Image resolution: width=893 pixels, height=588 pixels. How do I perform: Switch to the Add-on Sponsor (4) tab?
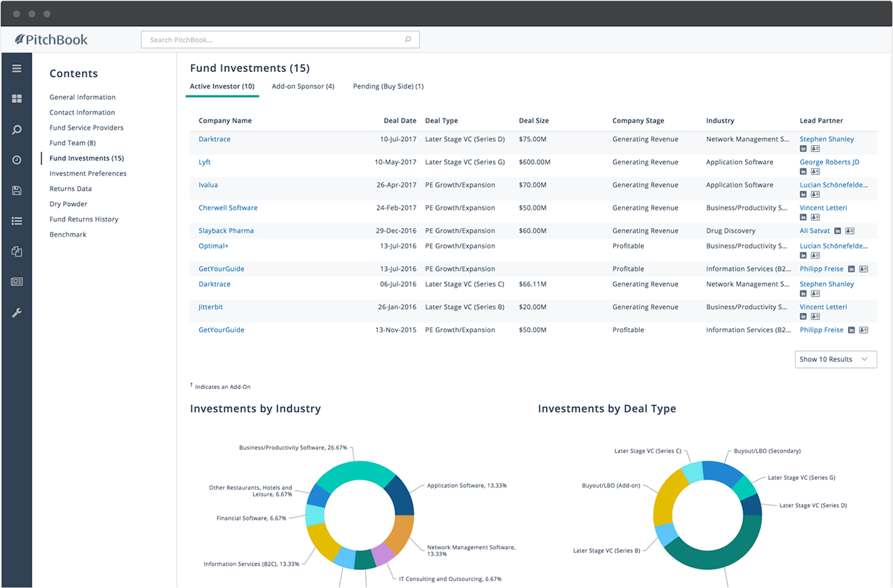(303, 86)
